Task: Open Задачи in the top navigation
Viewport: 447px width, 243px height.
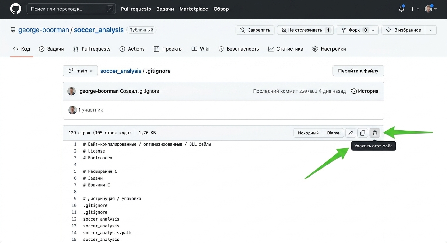Action: pyautogui.click(x=165, y=9)
